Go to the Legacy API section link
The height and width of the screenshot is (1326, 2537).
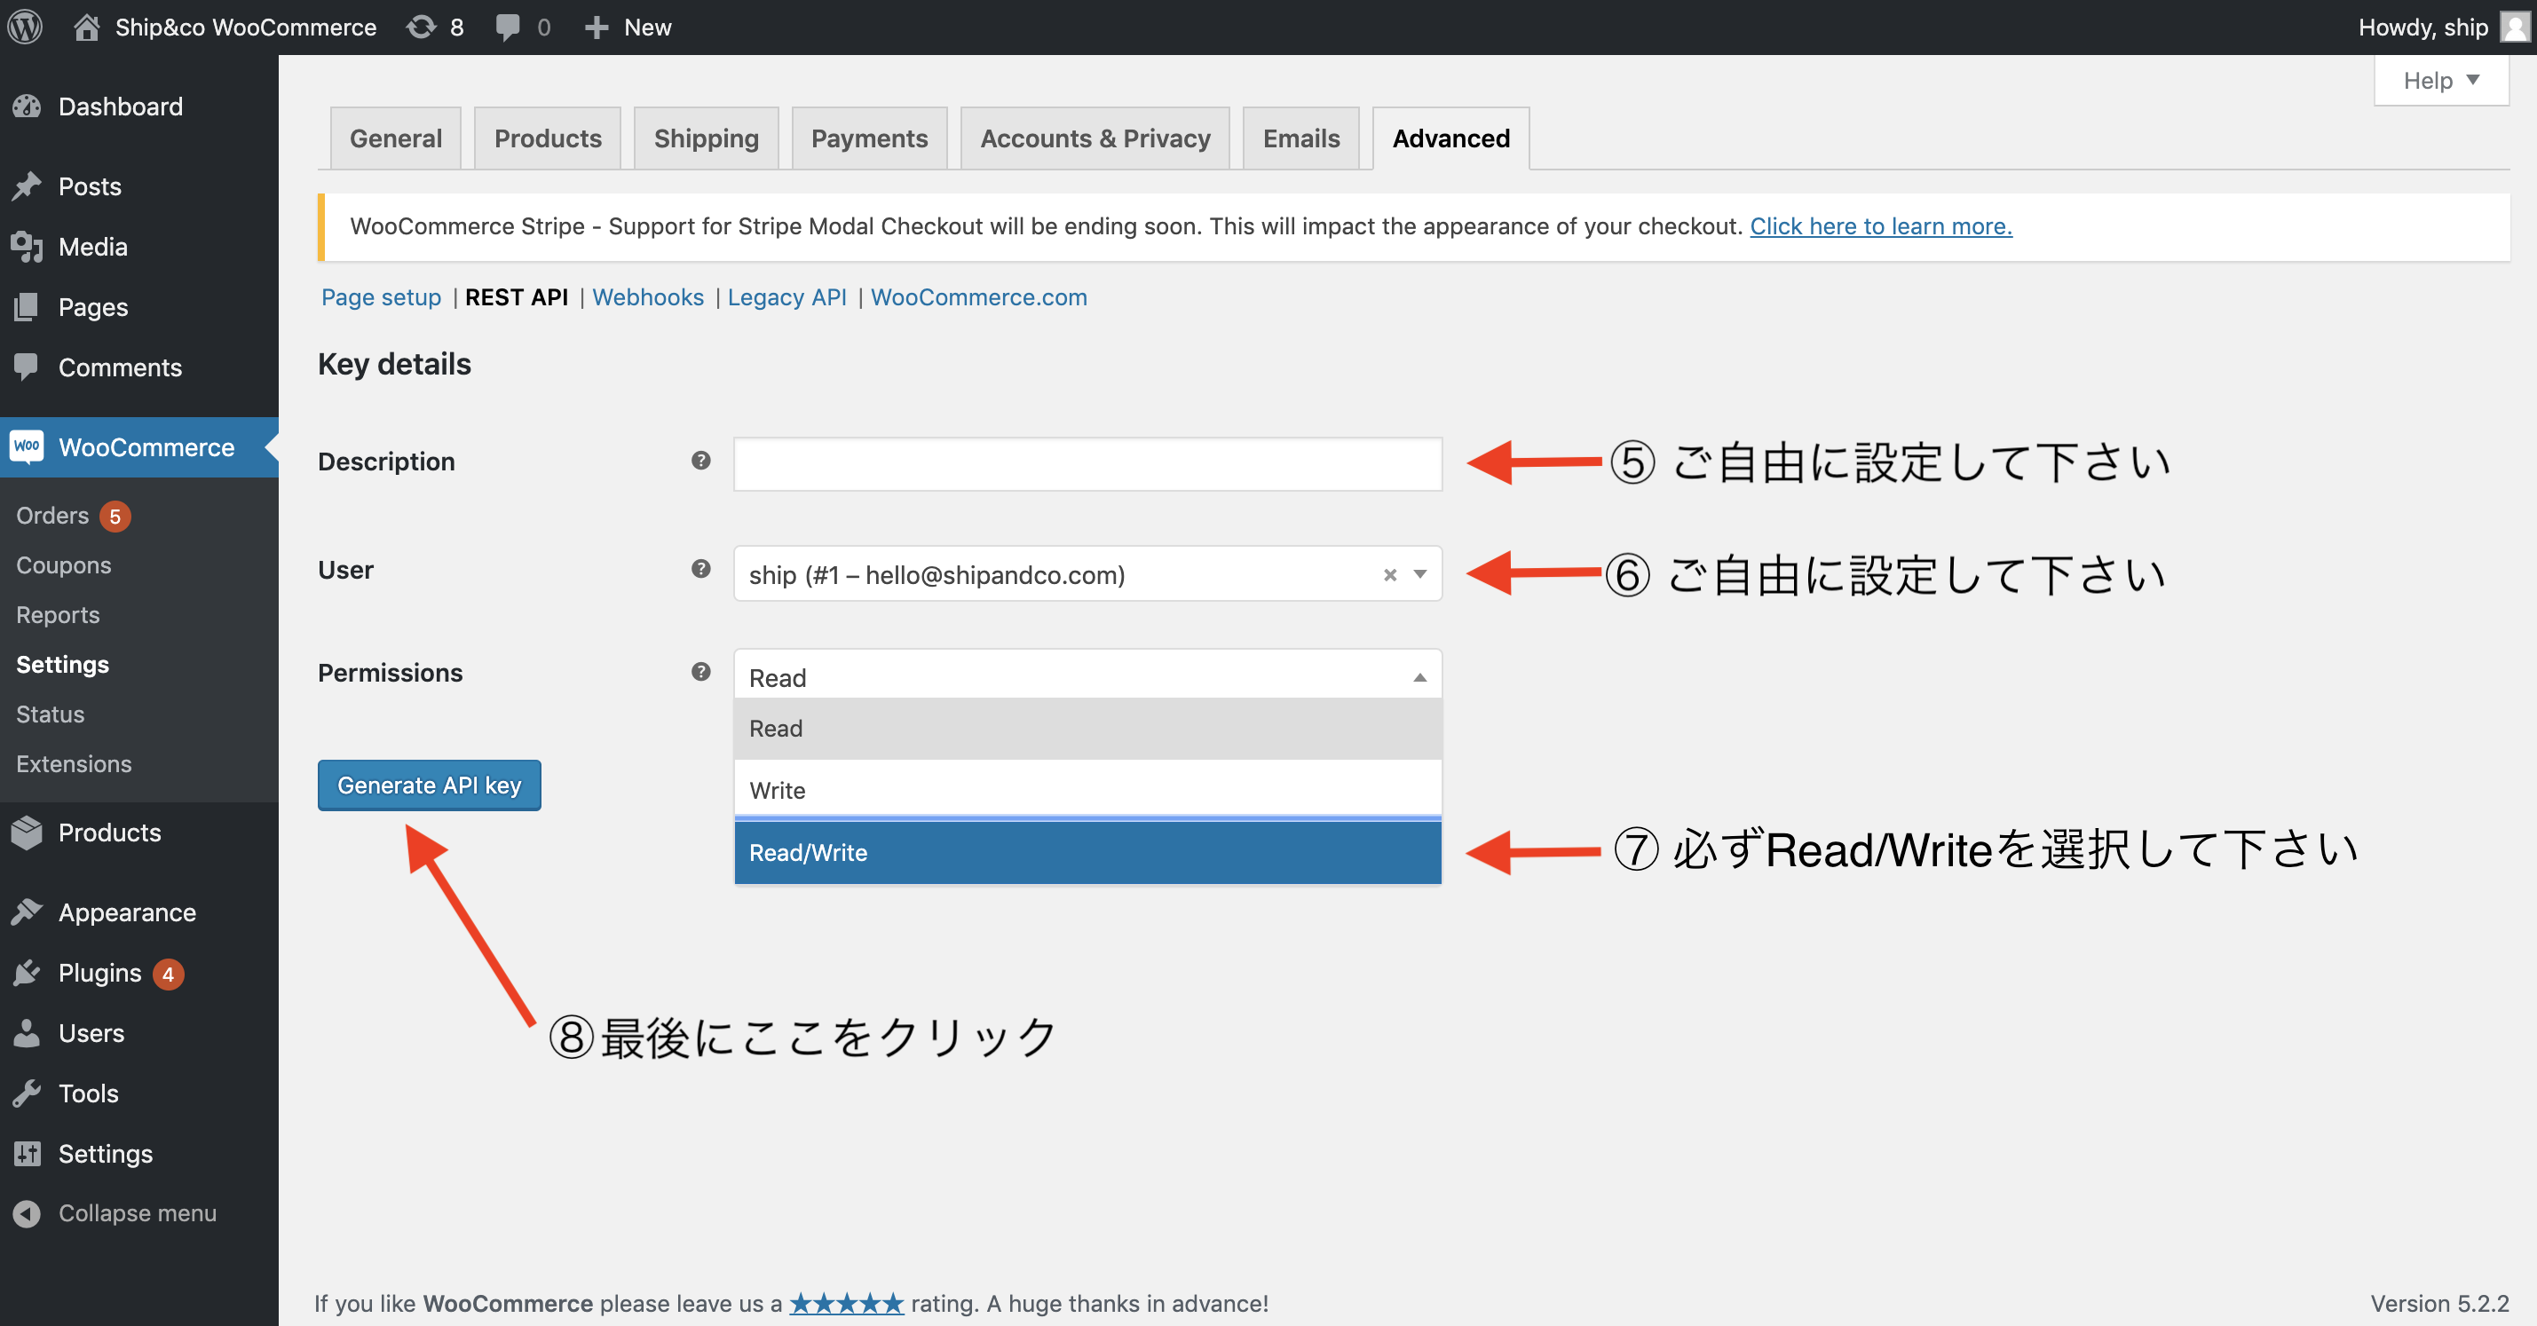point(786,297)
